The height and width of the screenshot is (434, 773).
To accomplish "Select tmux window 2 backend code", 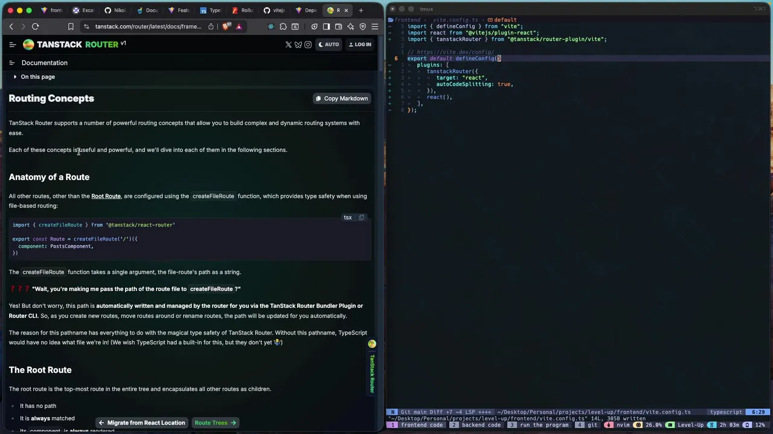I will tap(477, 425).
